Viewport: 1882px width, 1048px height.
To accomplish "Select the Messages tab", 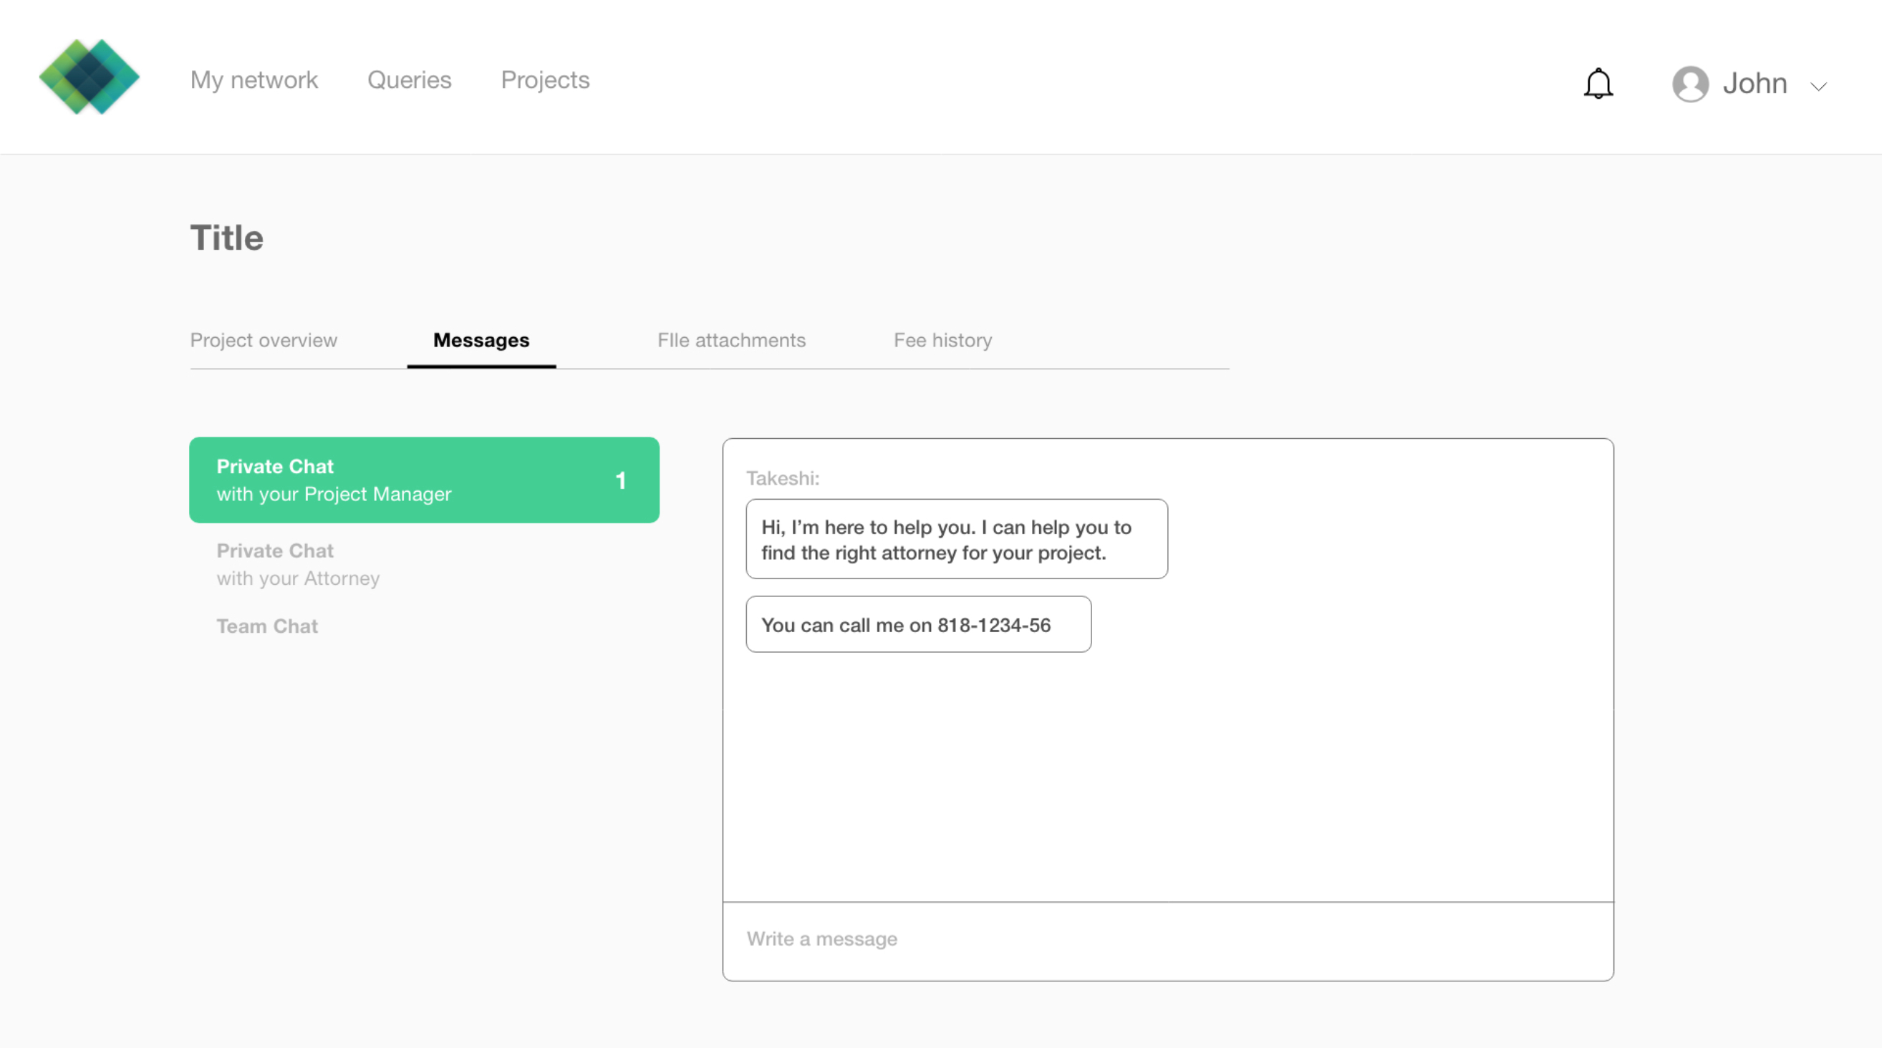I will pyautogui.click(x=481, y=340).
